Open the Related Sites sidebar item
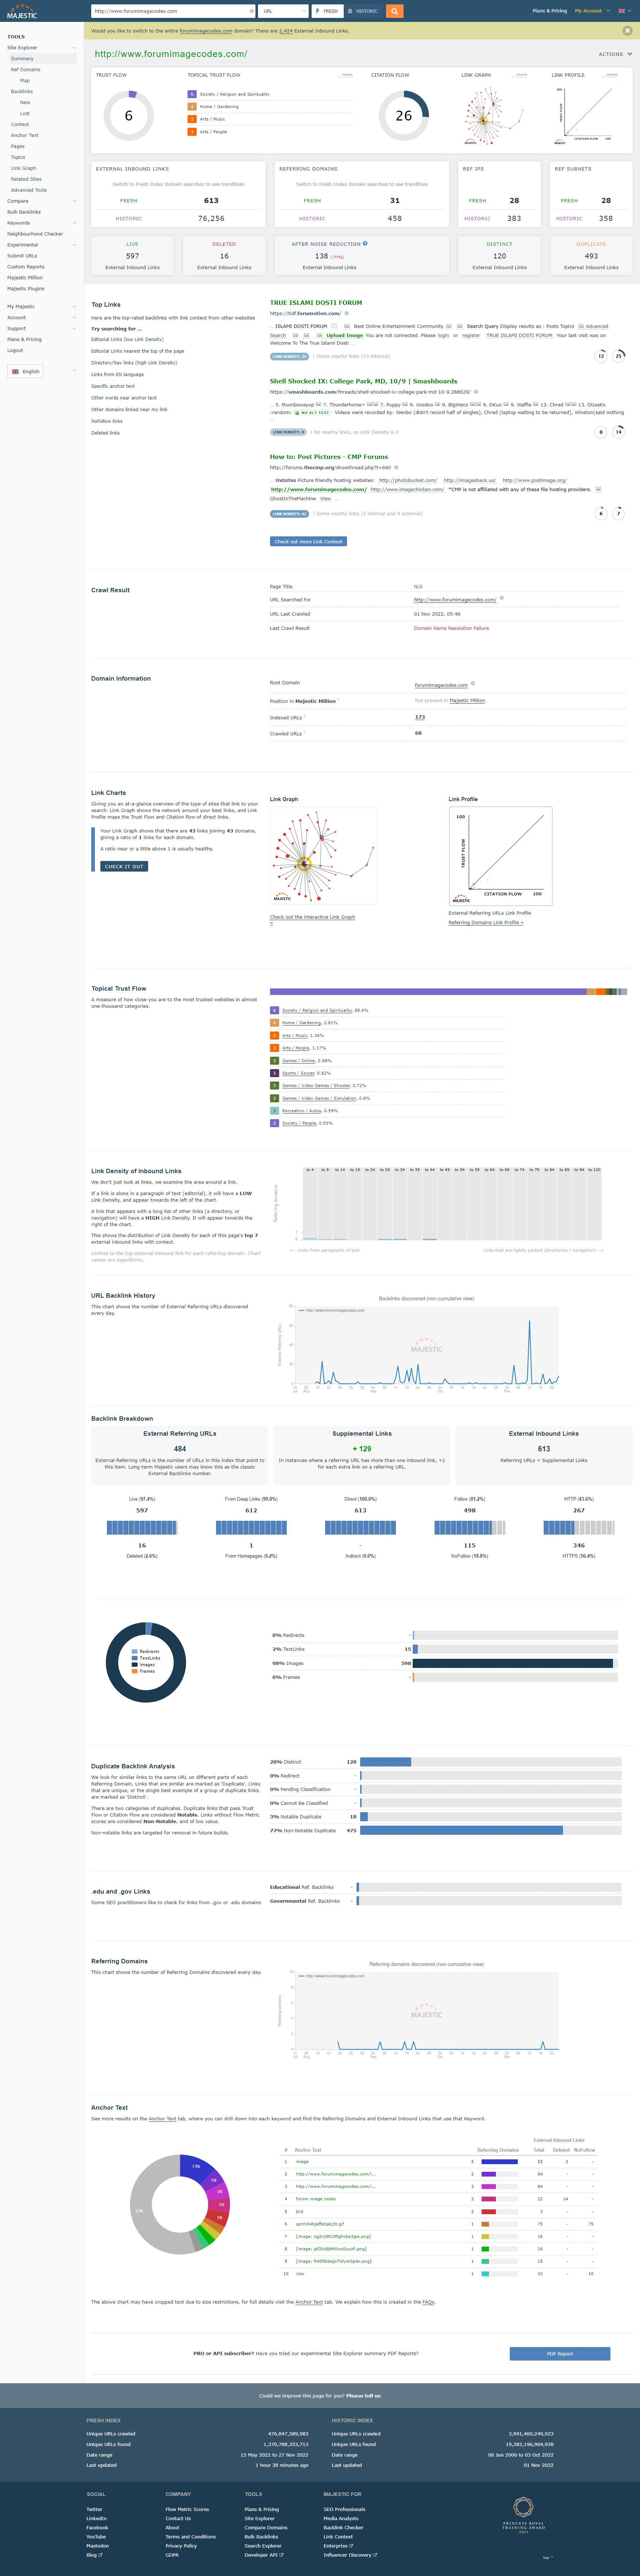This screenshot has width=640, height=2576. tap(26, 179)
